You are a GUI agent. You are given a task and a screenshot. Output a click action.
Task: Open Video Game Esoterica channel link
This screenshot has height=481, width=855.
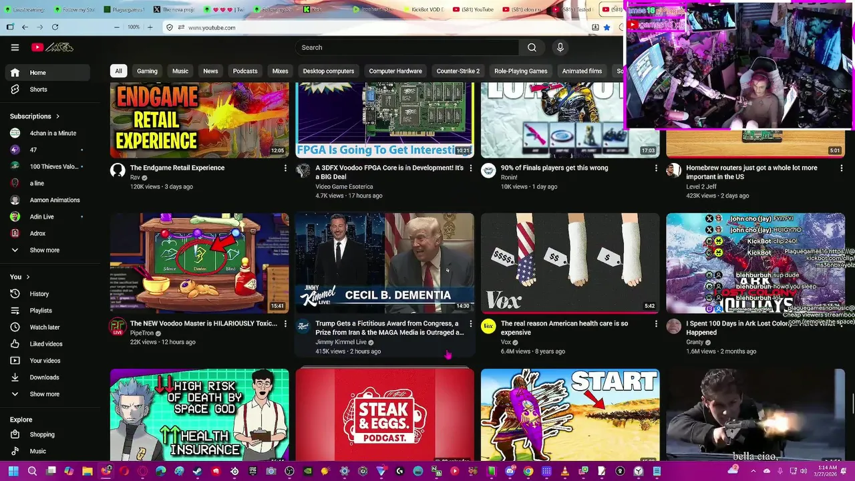344,187
